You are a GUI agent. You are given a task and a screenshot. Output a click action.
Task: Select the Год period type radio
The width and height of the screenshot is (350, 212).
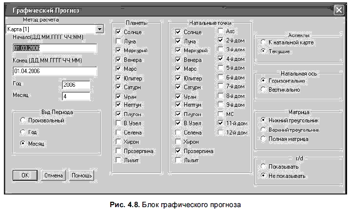(23, 132)
